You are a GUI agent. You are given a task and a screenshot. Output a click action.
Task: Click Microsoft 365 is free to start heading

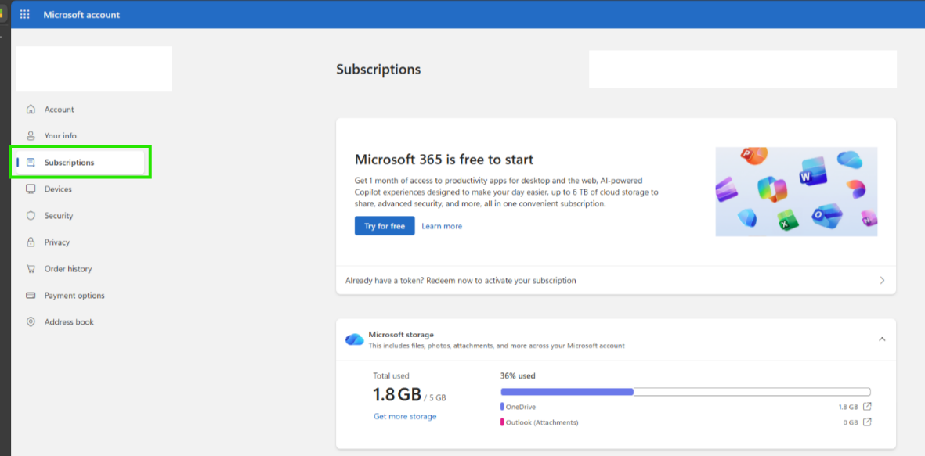pyautogui.click(x=444, y=159)
